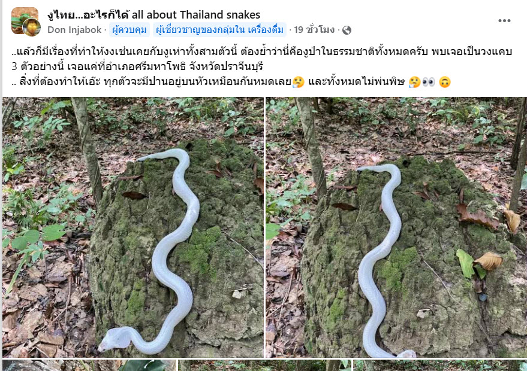Click the globe public-audience icon
The image size is (527, 371).
[x=347, y=30]
